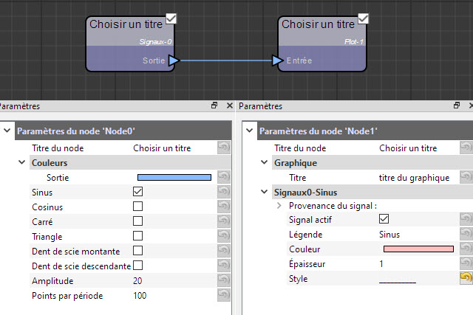This screenshot has height=315, width=473.
Task: Open the pink Couleur swatch
Action: (x=418, y=249)
